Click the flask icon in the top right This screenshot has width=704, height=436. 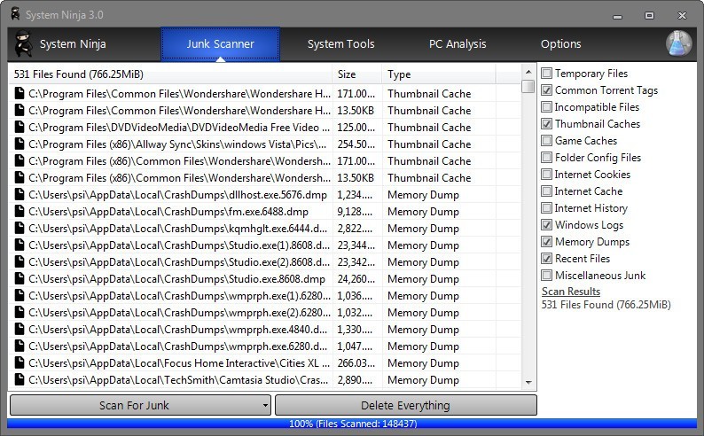click(678, 43)
